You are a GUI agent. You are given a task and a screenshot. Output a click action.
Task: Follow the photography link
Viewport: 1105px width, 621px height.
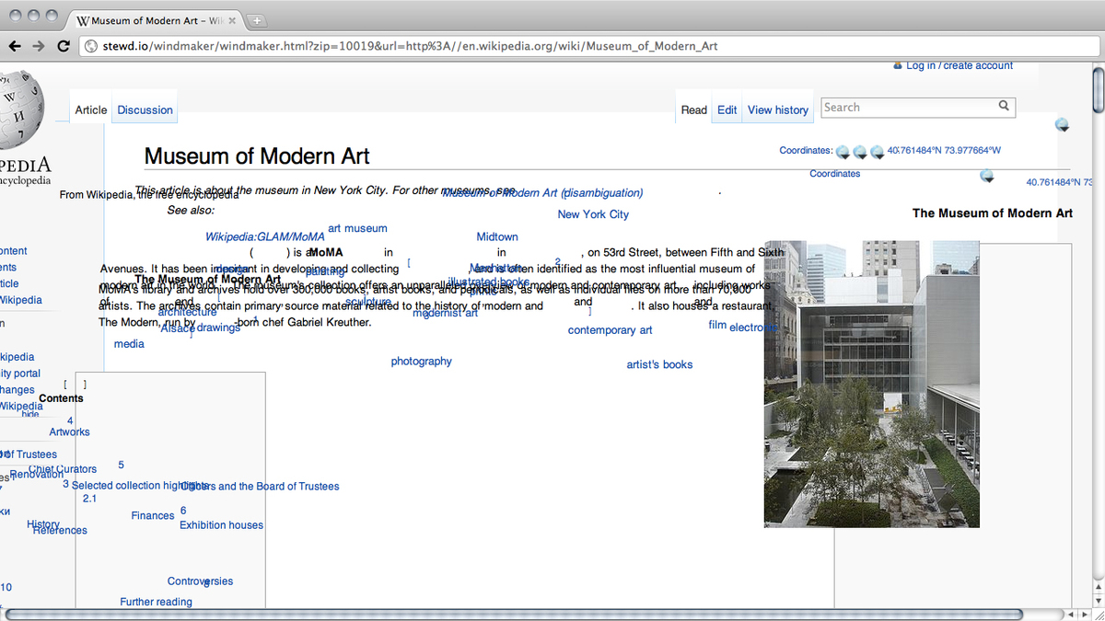421,362
